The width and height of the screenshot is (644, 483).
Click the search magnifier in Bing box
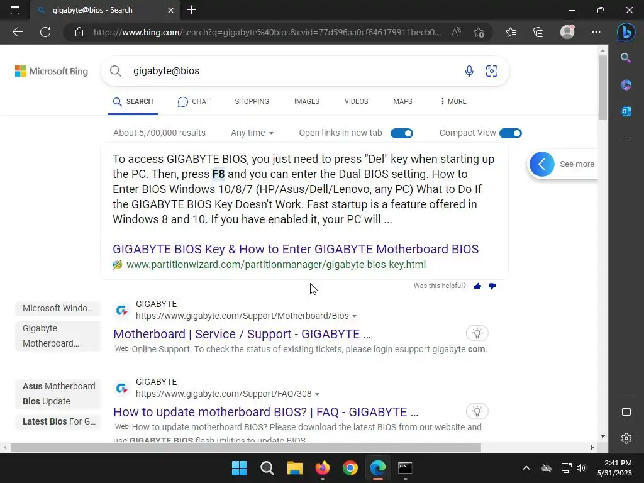[116, 71]
